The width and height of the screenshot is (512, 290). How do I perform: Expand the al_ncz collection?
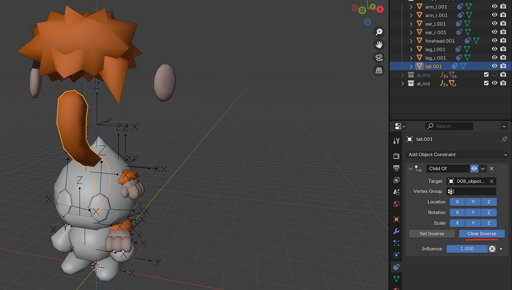click(x=402, y=84)
